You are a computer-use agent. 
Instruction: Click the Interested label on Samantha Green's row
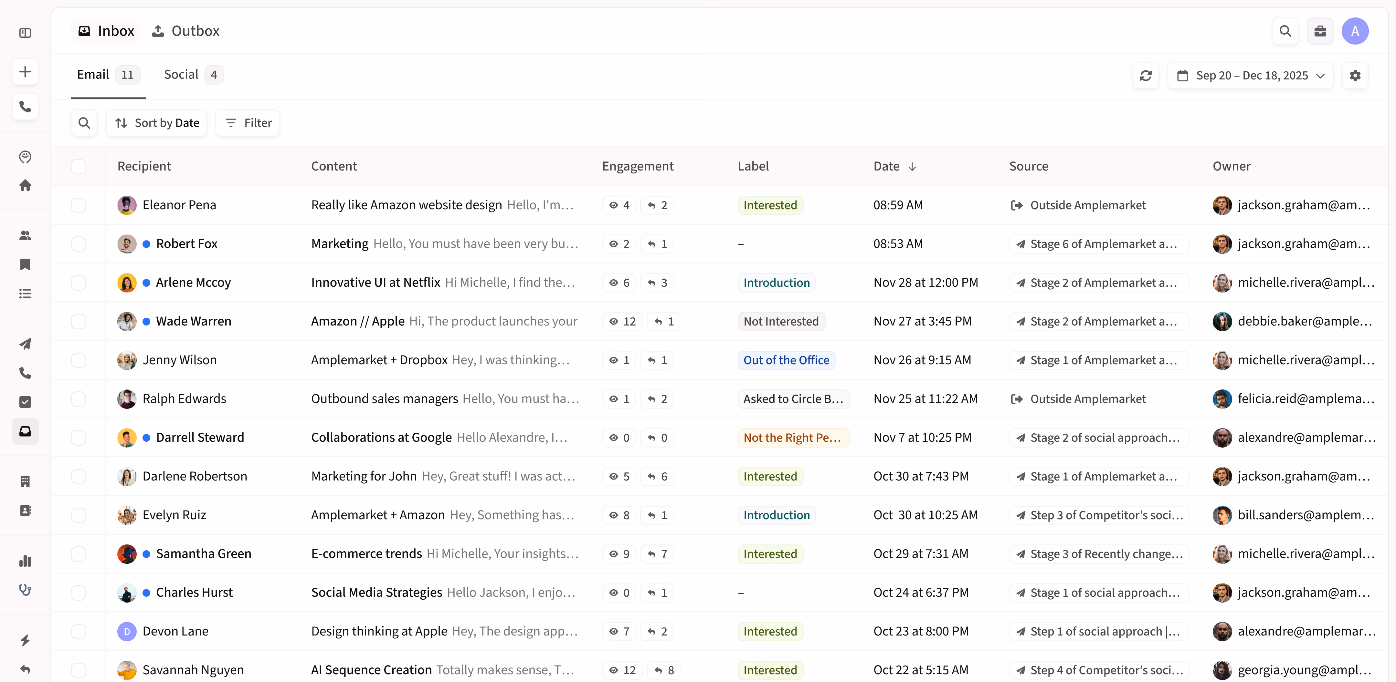click(x=770, y=553)
